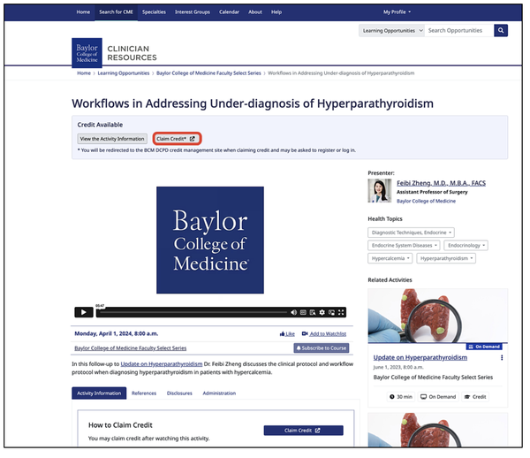Mute the video with the speaker icon
Screen dimensions: 530x458
coord(294,312)
